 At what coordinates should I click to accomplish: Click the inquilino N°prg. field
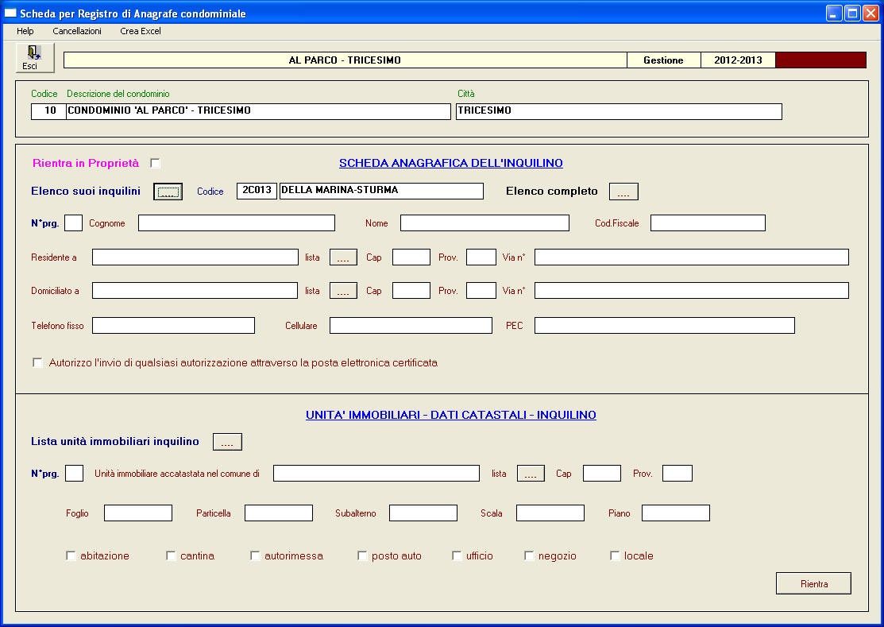click(x=74, y=223)
